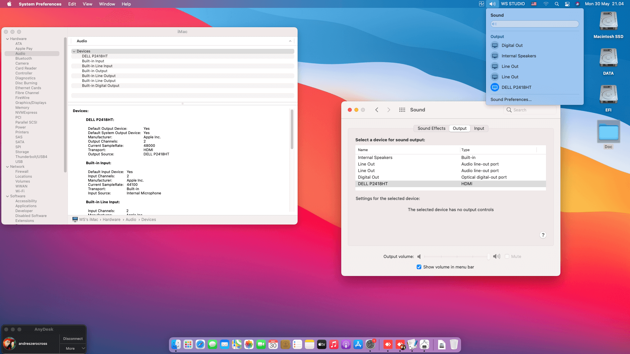Viewport: 630px width, 354px height.
Task: Click Sound Preferences… link
Action: pyautogui.click(x=511, y=99)
